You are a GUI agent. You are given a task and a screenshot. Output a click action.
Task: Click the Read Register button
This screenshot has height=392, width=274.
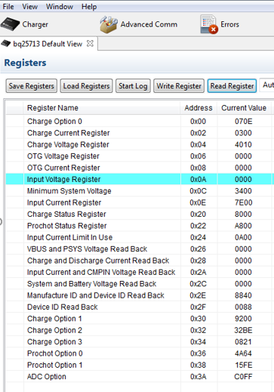coord(232,86)
